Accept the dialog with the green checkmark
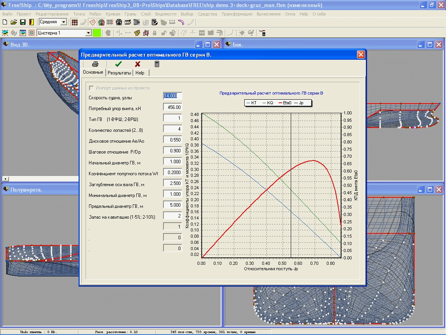Image resolution: width=446 pixels, height=335 pixels. (118, 64)
